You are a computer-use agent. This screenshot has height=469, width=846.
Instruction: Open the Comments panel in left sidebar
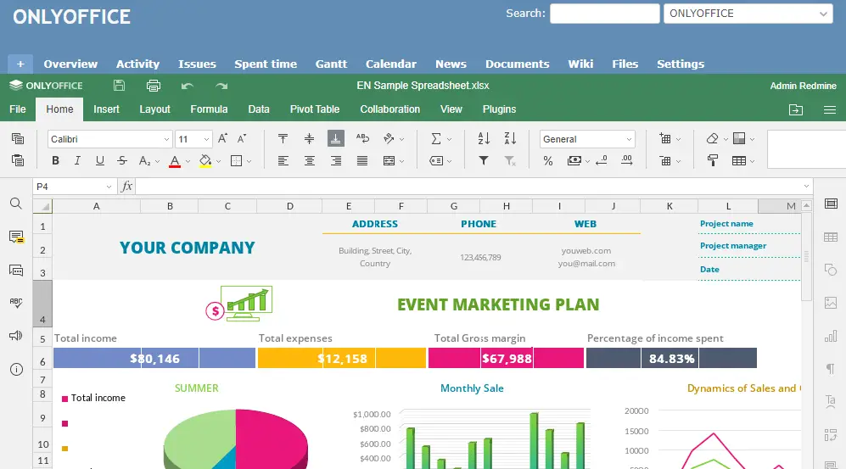(x=15, y=237)
